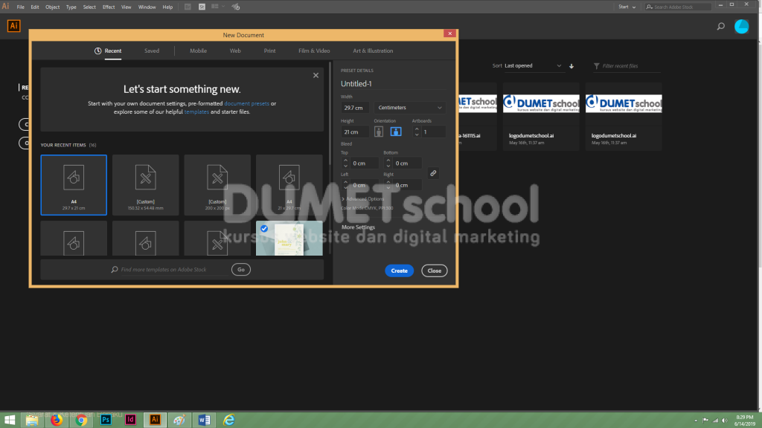The image size is (762, 428).
Task: Click the Right bleed stepper arrows
Action: point(388,185)
